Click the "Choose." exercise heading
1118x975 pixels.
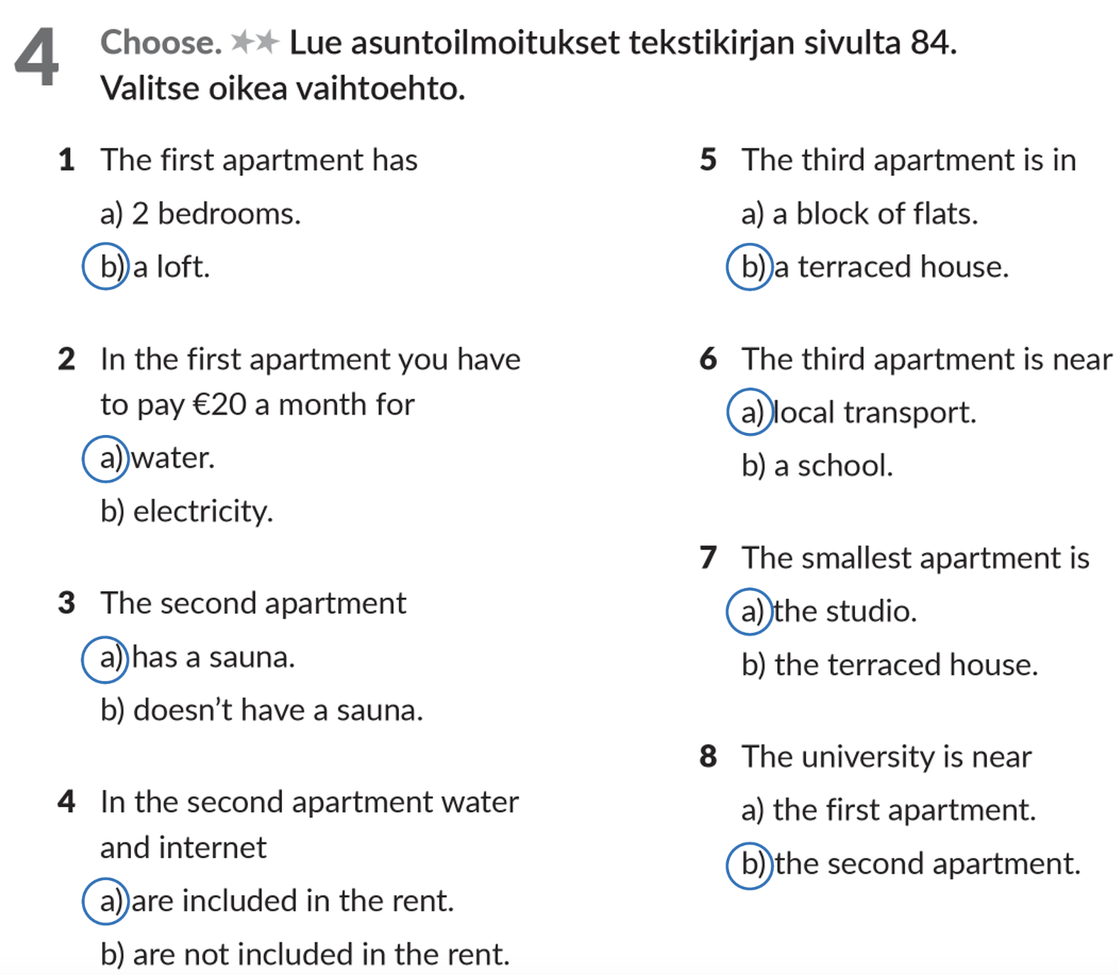pyautogui.click(x=161, y=43)
